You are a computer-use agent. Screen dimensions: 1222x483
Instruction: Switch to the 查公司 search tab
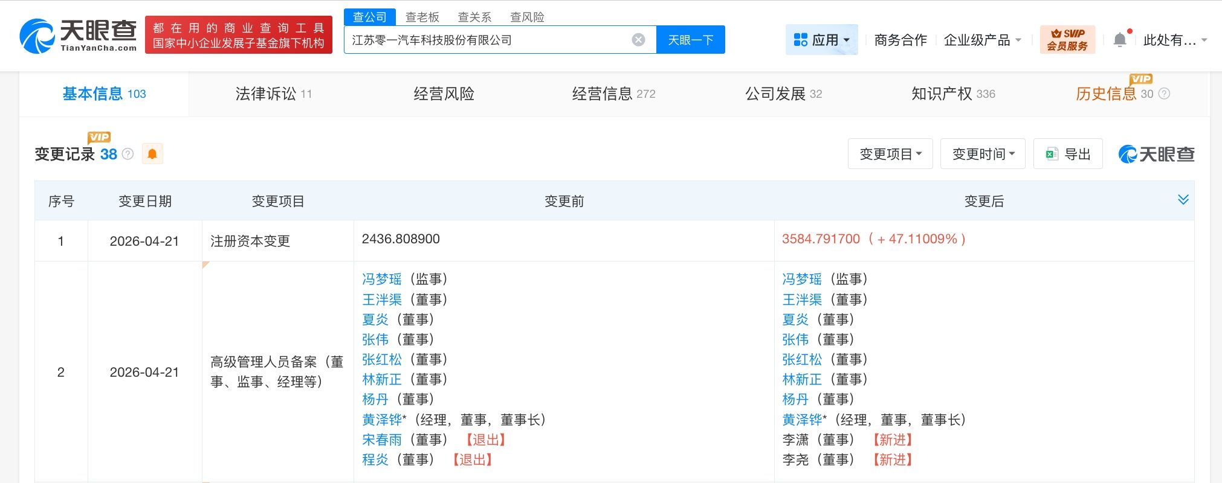370,17
